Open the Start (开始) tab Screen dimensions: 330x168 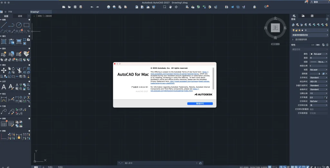click(10, 12)
